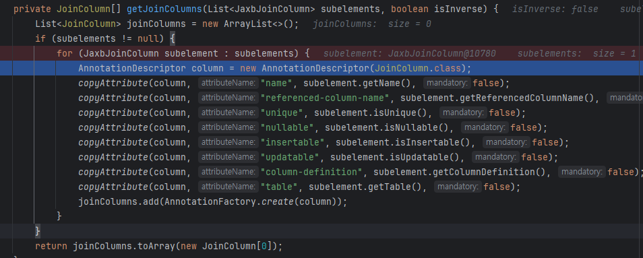This screenshot has width=643, height=258.
Task: Click subelement.isNullable() call
Action: [386, 127]
